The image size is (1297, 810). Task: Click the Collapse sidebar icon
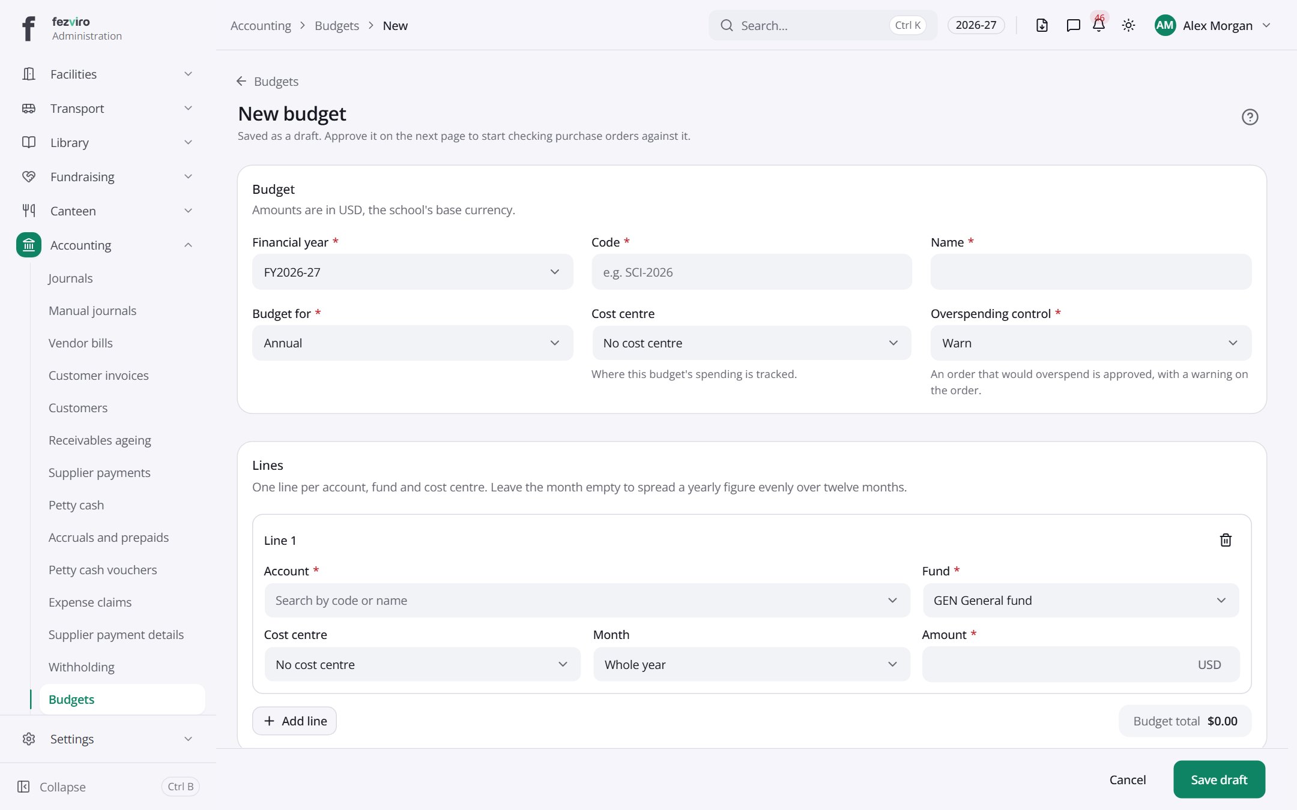click(x=23, y=787)
